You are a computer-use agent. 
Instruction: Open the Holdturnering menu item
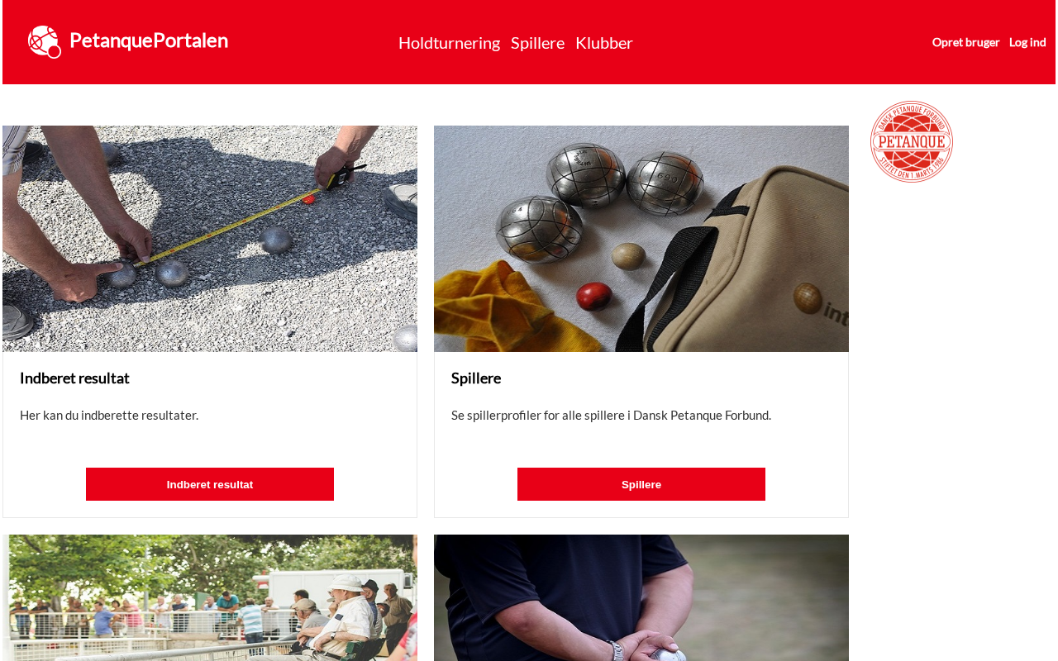(449, 42)
